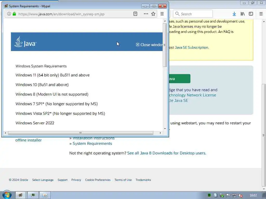Open downloads arrow in main browser toolbar
Image resolution: width=266 pixels, height=199 pixels.
pos(234,14)
